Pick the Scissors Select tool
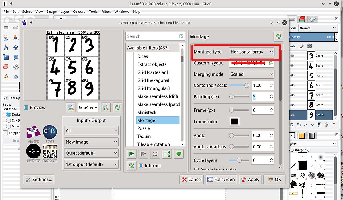The height and width of the screenshot is (200, 343). [6, 38]
